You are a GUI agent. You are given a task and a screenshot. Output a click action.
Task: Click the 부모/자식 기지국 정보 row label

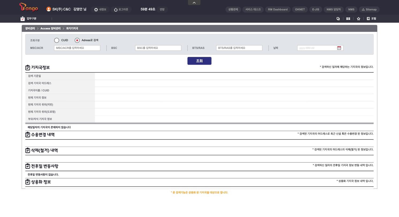pyautogui.click(x=40, y=119)
